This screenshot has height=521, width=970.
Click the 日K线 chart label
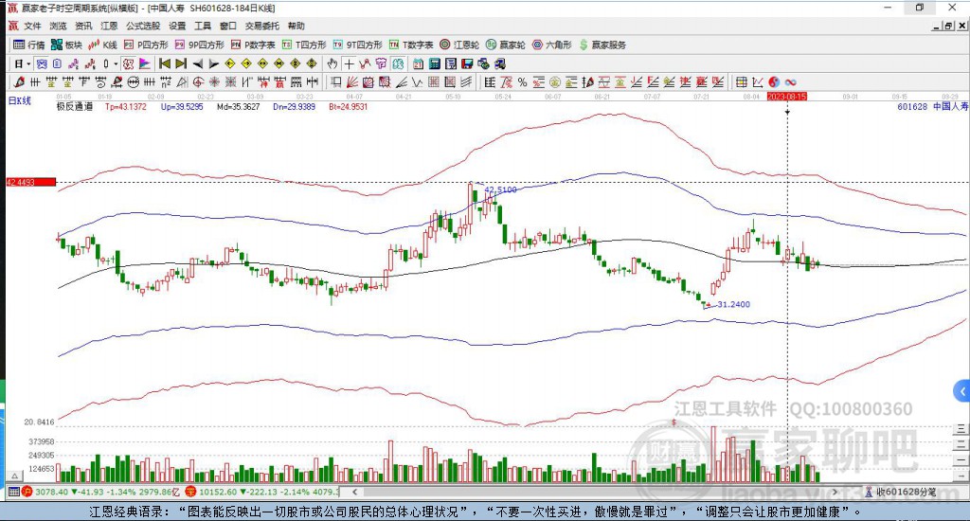click(x=19, y=100)
